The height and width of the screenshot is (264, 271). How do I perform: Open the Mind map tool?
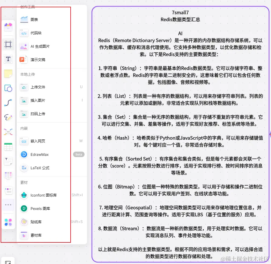click(8, 132)
